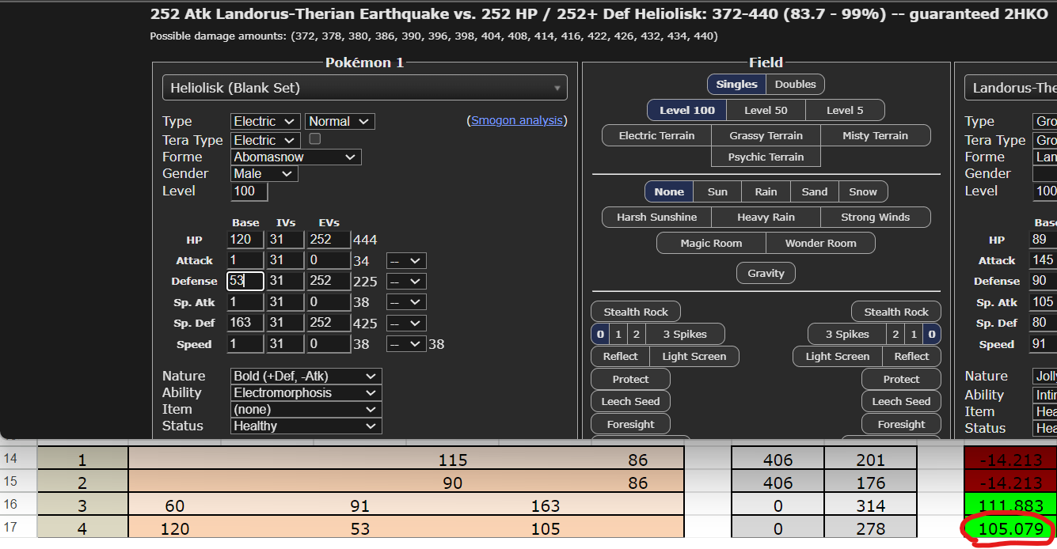Open the Normal secondary type dropdown
The width and height of the screenshot is (1057, 549).
pyautogui.click(x=340, y=121)
